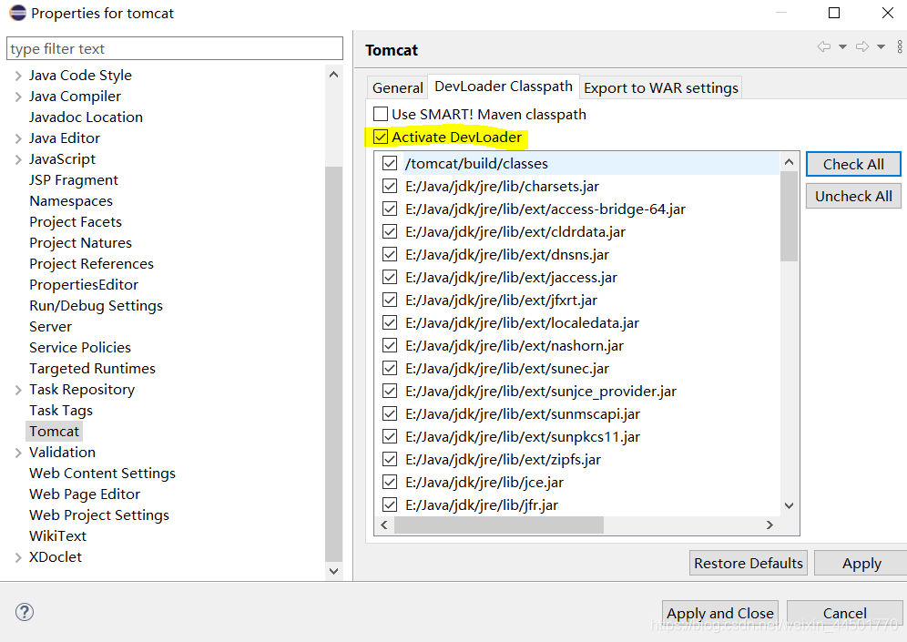Open the Export to WAR settings tab
907x642 pixels.
(x=660, y=88)
